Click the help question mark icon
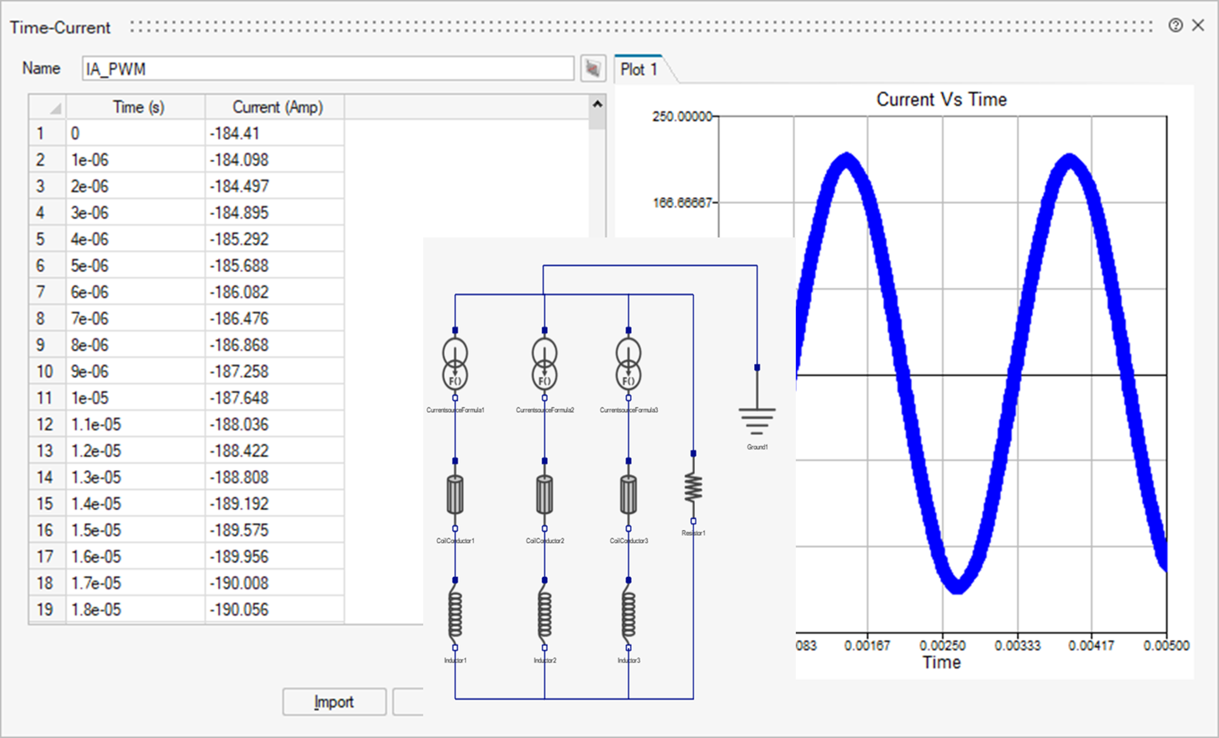 1175,26
